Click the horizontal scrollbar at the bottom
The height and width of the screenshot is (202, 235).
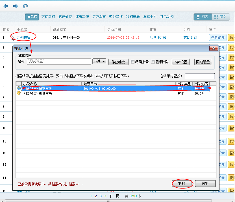[x=108, y=201]
